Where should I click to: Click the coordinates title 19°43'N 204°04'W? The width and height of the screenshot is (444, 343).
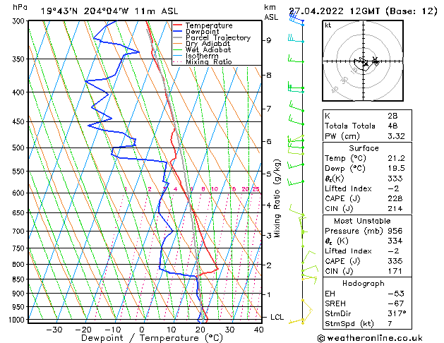pyautogui.click(x=85, y=11)
